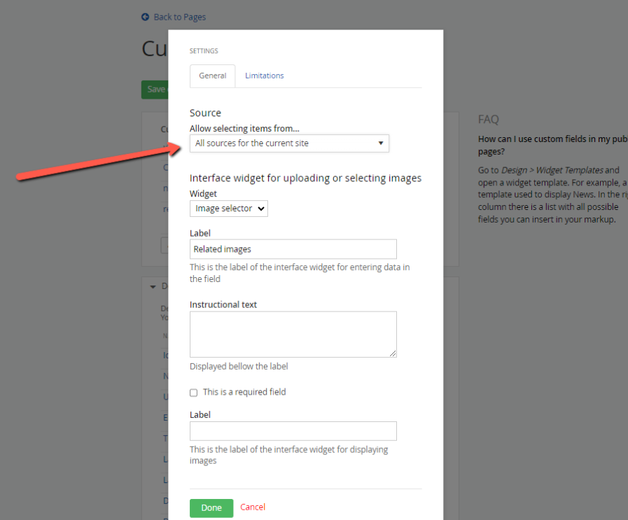This screenshot has width=628, height=520.
Task: Click the SETTINGS dialog title
Action: pos(204,51)
